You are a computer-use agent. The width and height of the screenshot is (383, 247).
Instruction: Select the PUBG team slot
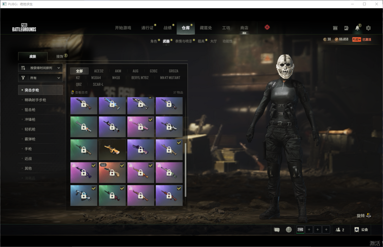[x=300, y=229]
